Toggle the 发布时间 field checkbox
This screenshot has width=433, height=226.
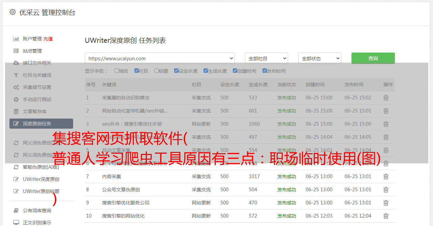264,71
